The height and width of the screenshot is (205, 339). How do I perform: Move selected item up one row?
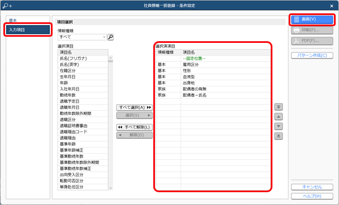[279, 116]
